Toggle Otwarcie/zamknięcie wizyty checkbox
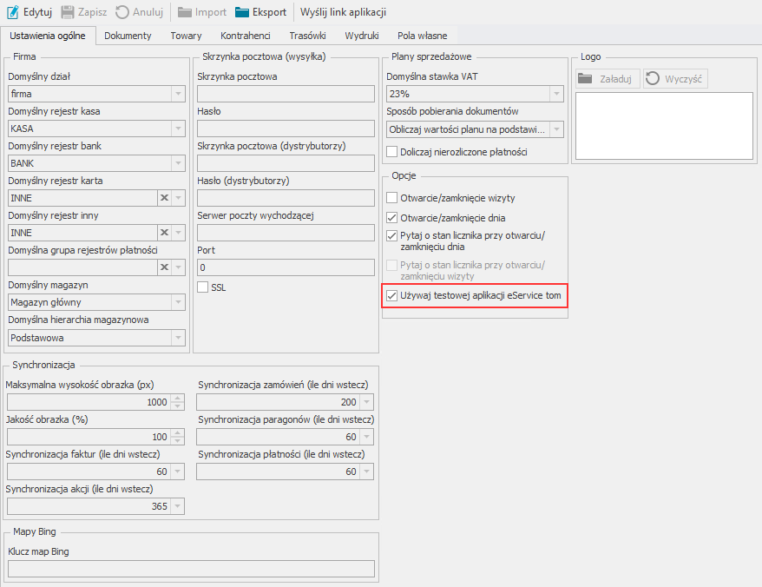This screenshot has height=587, width=762. click(391, 198)
